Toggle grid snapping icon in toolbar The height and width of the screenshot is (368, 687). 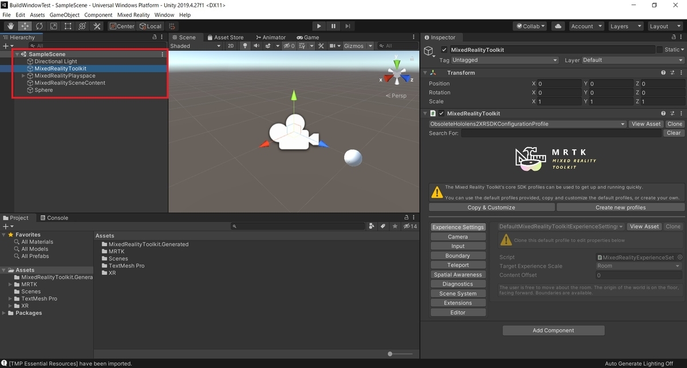(172, 26)
